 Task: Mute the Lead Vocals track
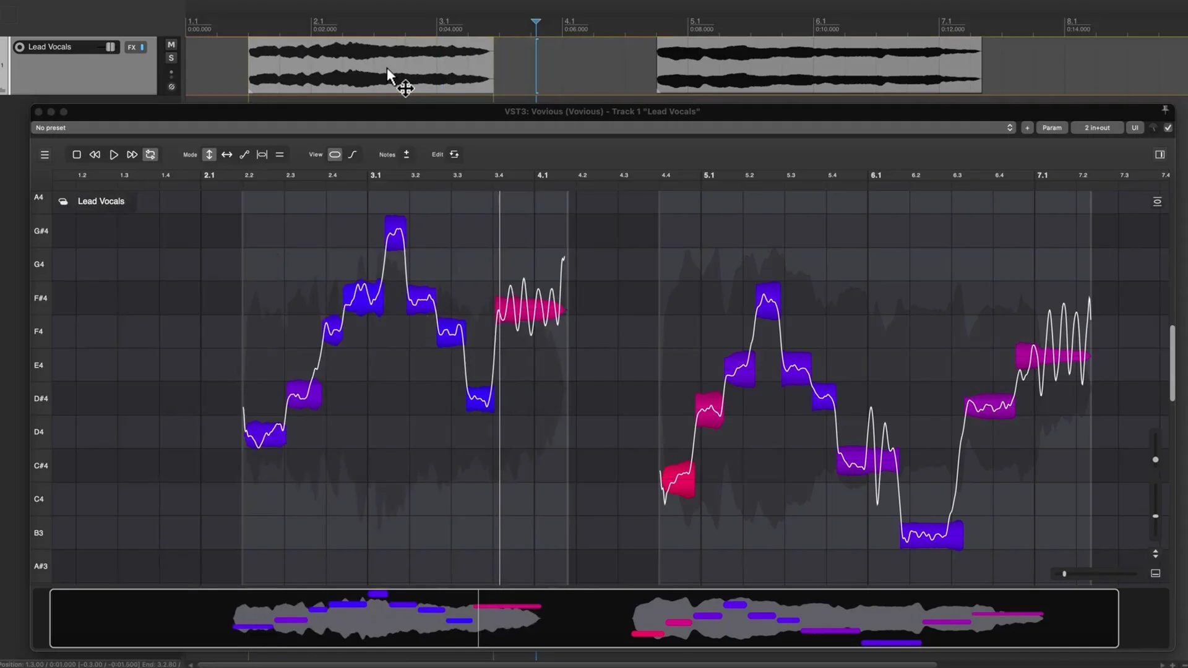(171, 45)
